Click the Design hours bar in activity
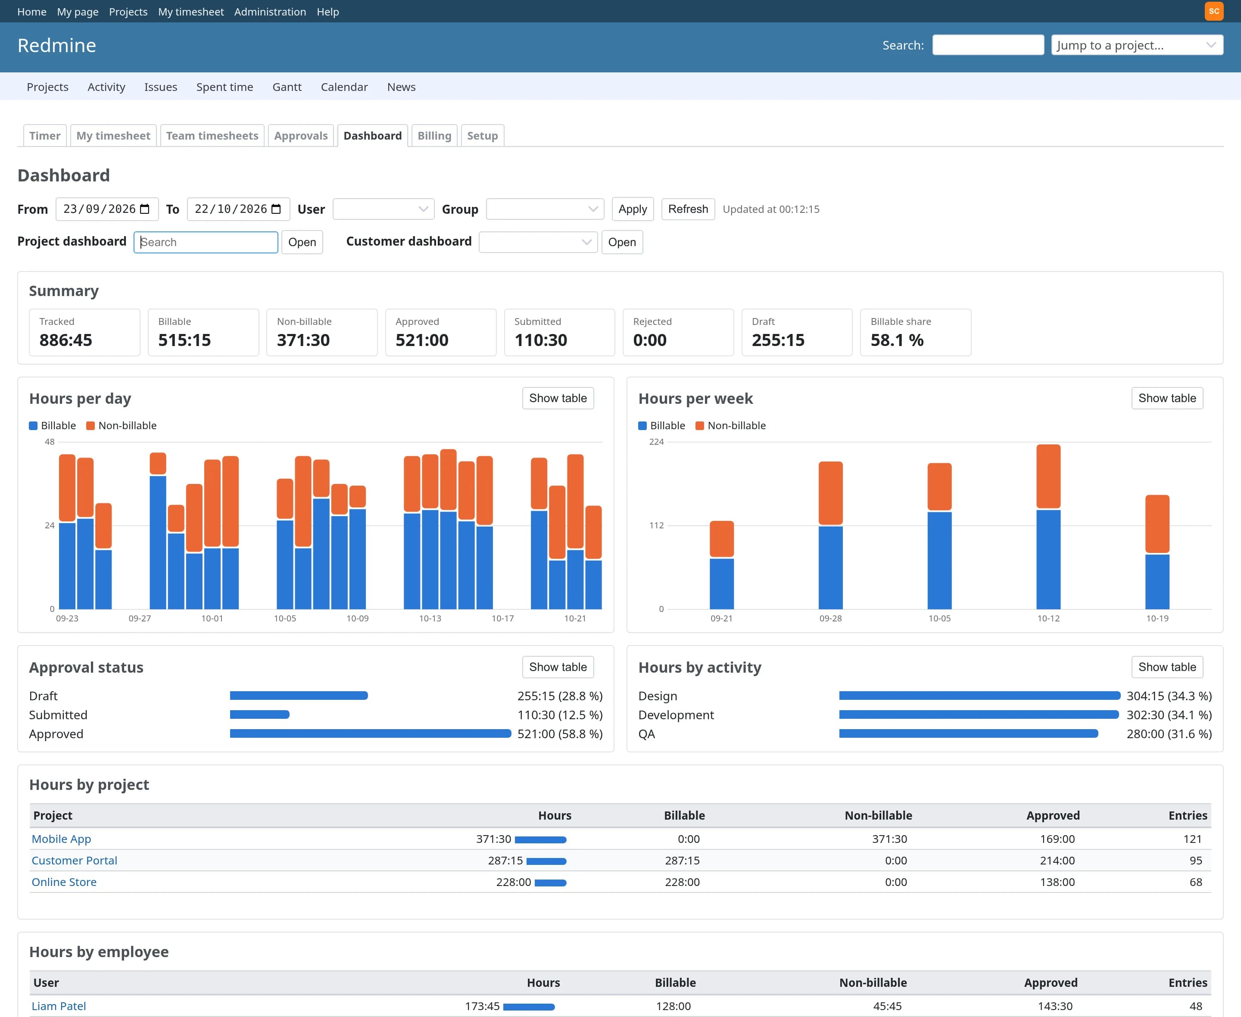Viewport: 1241px width, 1017px height. (x=979, y=696)
